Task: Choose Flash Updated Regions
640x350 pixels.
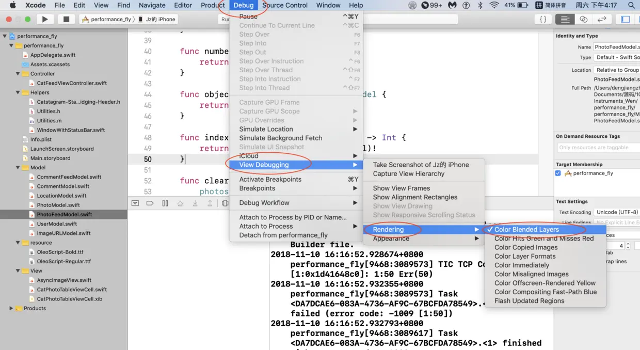Action: tap(530, 301)
